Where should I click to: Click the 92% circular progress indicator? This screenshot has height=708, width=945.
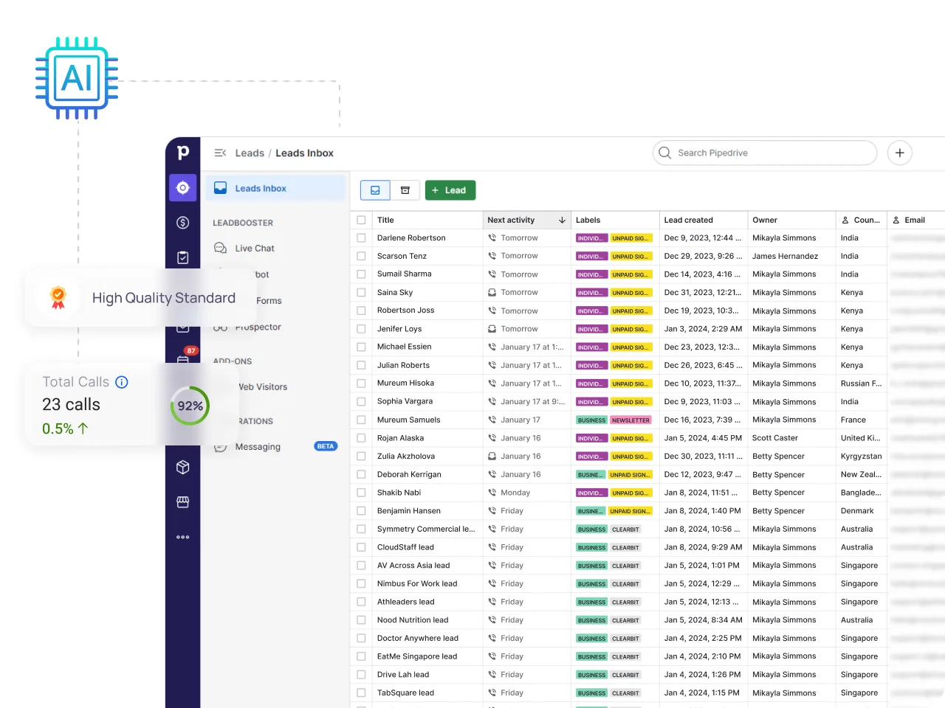[x=190, y=406]
